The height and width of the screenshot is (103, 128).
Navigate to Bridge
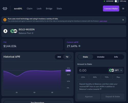(49, 8)
